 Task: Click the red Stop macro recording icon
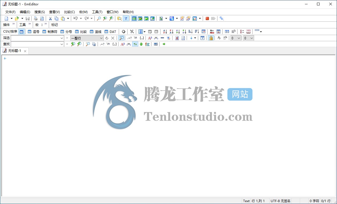[x=207, y=18]
